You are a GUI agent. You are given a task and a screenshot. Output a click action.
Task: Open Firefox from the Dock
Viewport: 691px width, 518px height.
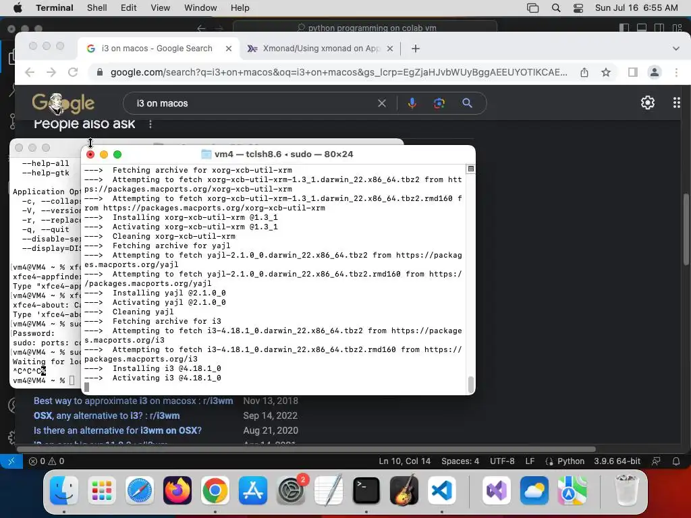tap(177, 490)
